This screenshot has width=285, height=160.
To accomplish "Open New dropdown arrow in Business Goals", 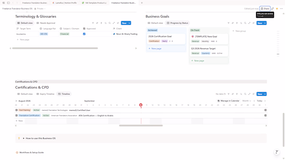I will [265, 23].
